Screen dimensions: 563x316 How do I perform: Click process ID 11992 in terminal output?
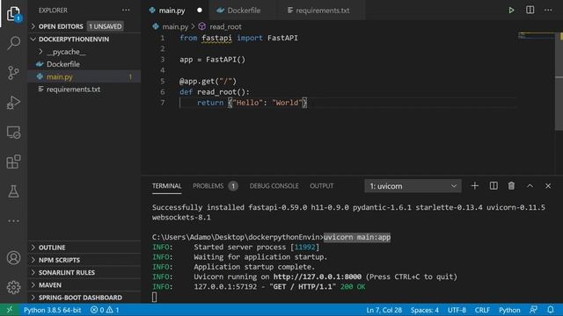coord(305,247)
